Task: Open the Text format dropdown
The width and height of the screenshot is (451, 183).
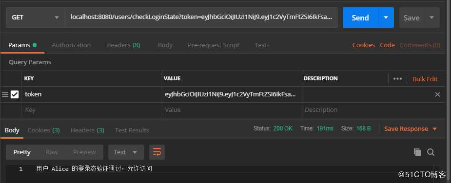Action: click(x=126, y=152)
